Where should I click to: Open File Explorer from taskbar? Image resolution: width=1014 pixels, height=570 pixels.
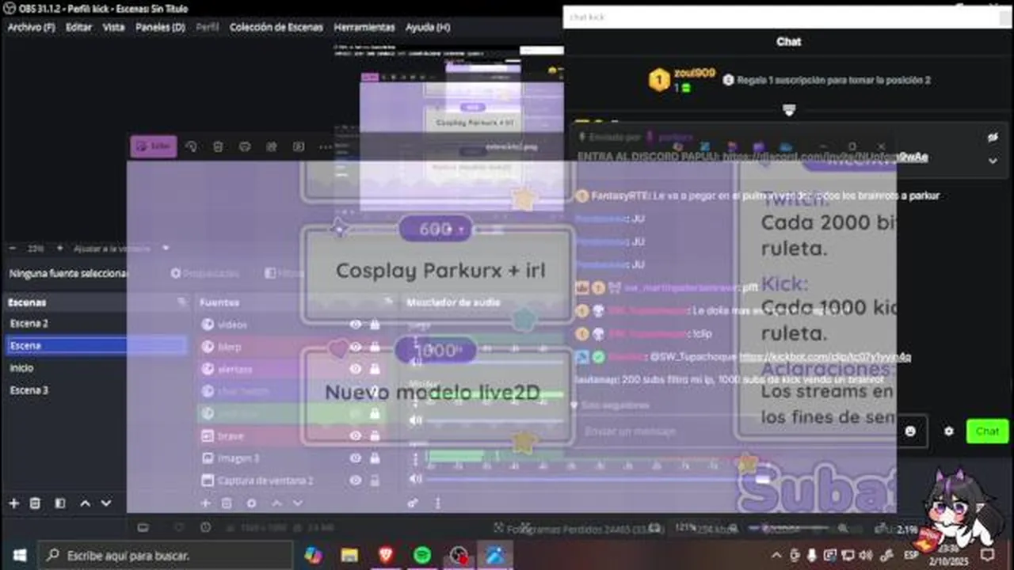pyautogui.click(x=349, y=555)
